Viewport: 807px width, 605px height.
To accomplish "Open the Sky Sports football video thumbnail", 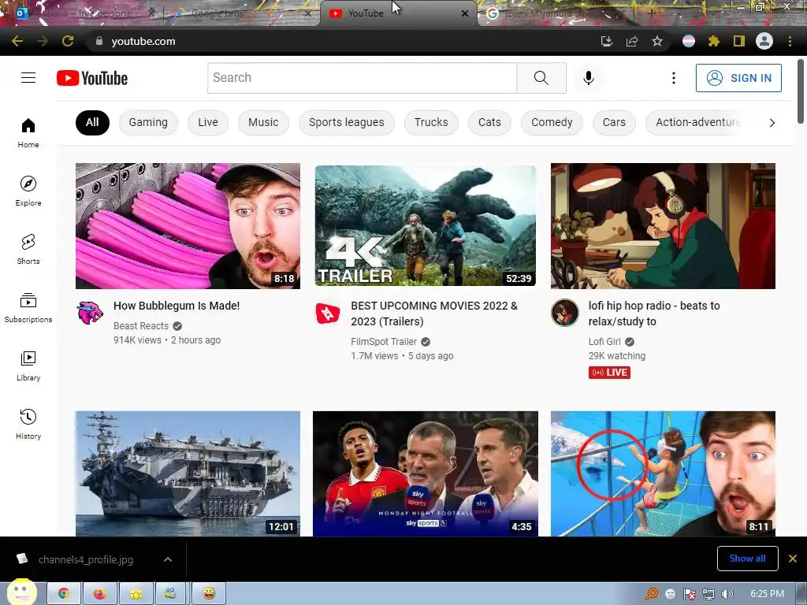I will (425, 473).
